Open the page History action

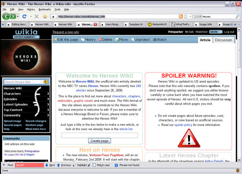click(88, 39)
